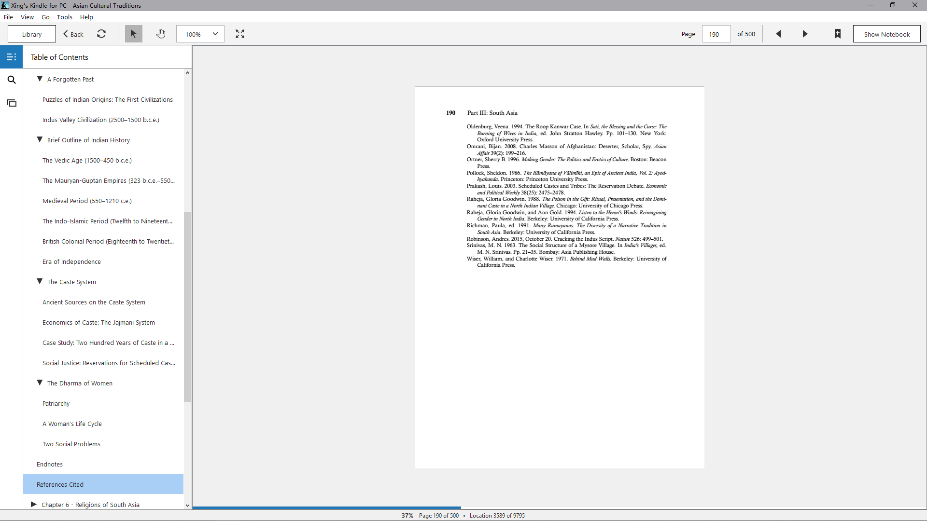Click 'Location 3589 of 9795' in status bar
Image resolution: width=927 pixels, height=521 pixels.
[x=497, y=515]
